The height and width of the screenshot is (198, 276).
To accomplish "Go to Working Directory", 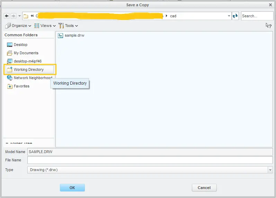I will tap(28, 69).
